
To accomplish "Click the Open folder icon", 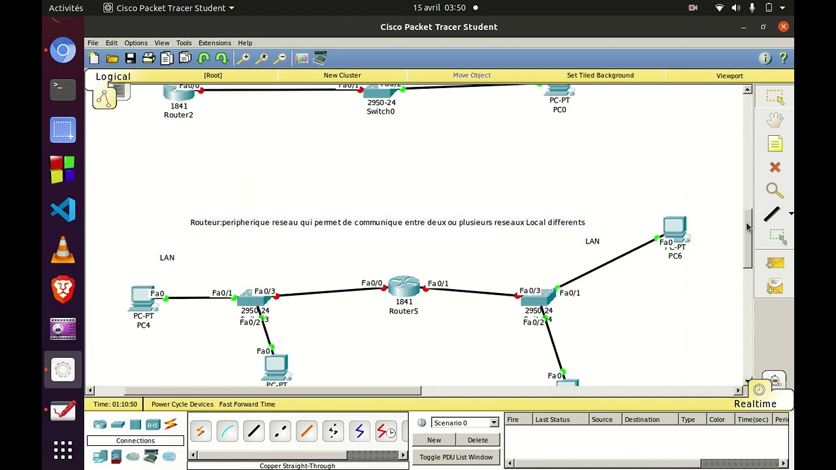I will 112,58.
